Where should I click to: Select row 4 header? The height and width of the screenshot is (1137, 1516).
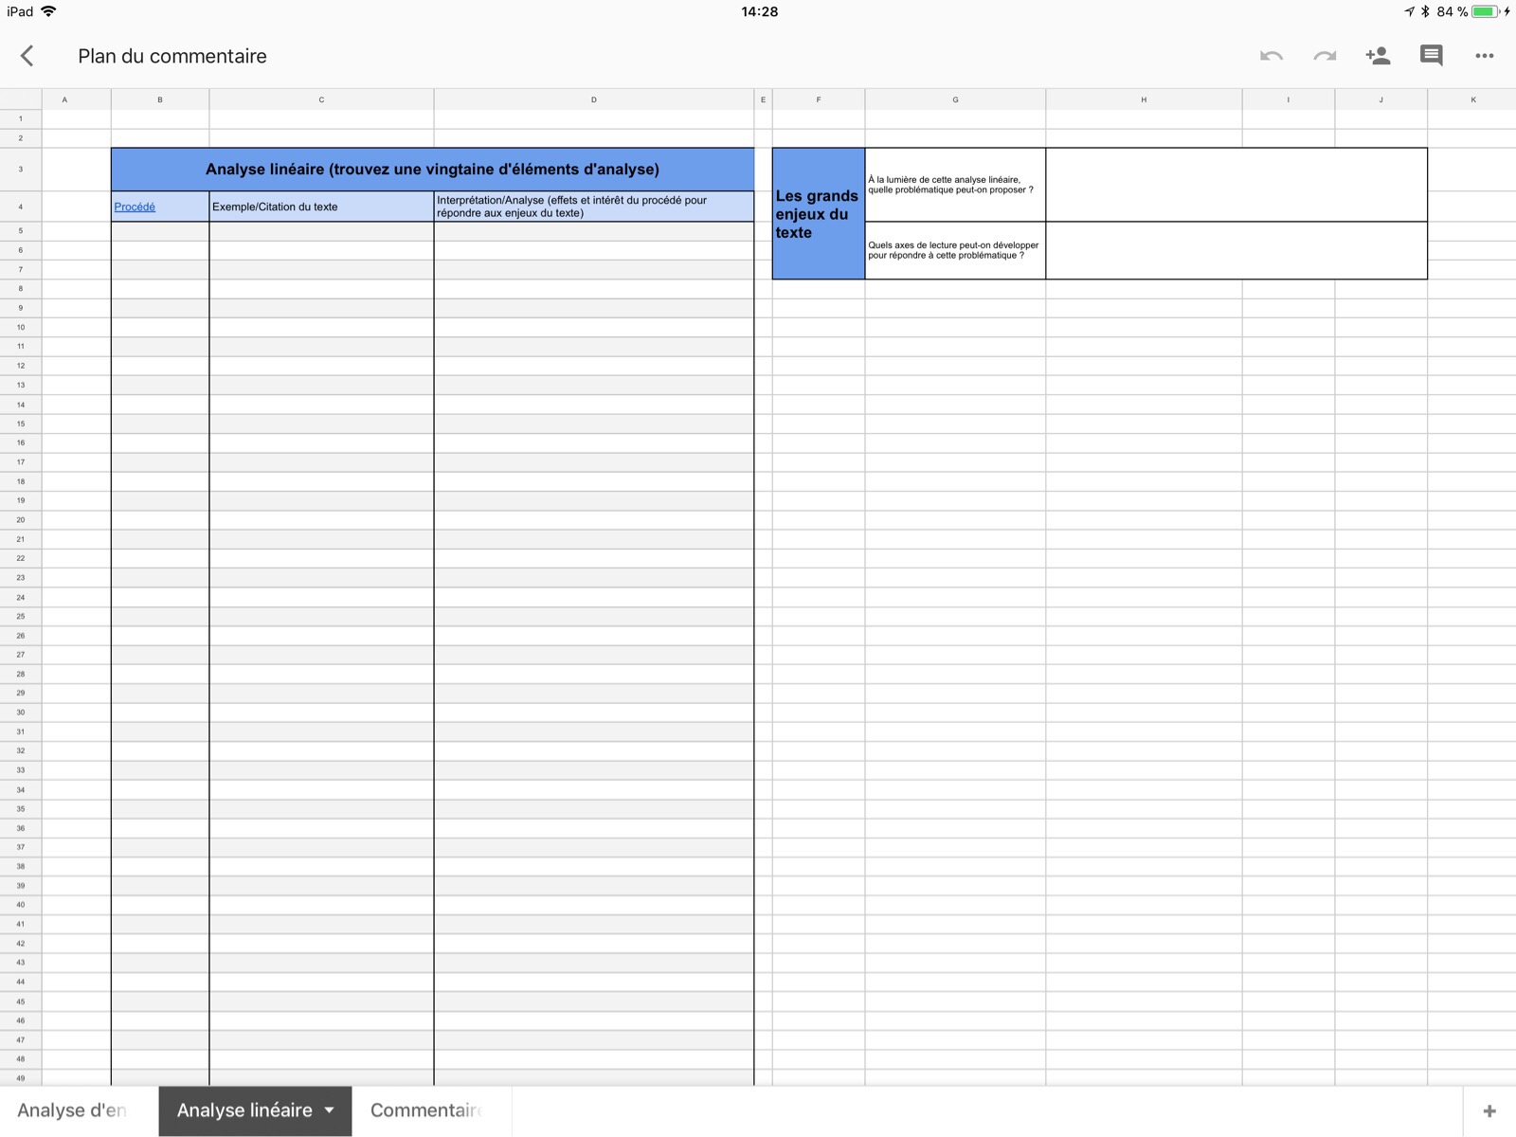21,207
